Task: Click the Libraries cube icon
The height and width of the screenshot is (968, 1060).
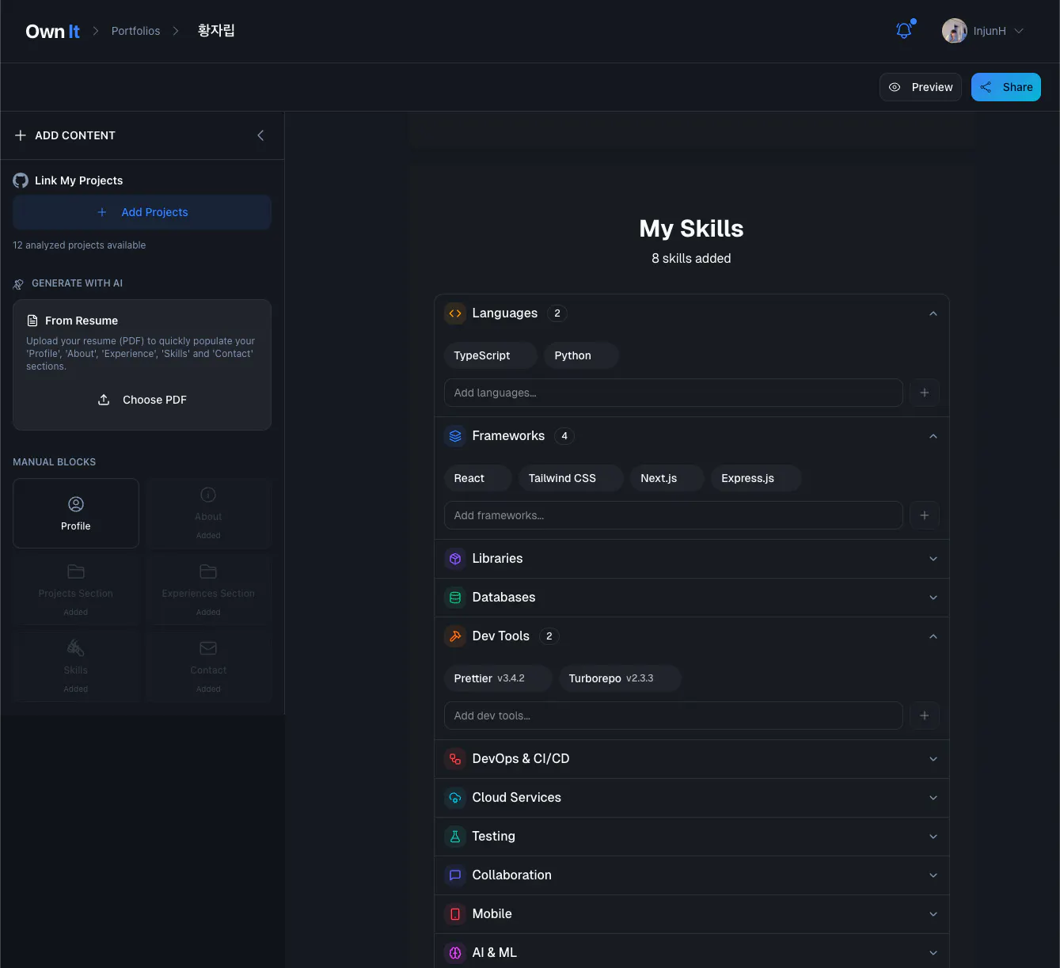Action: pyautogui.click(x=455, y=559)
